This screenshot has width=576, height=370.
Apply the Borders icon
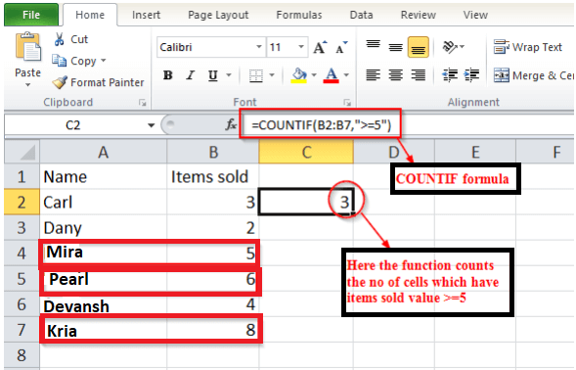coord(255,75)
